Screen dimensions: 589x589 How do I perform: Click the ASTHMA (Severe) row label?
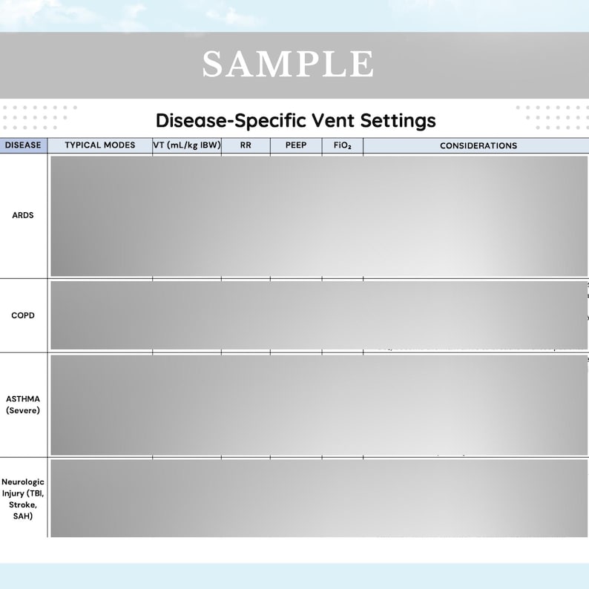tap(23, 404)
